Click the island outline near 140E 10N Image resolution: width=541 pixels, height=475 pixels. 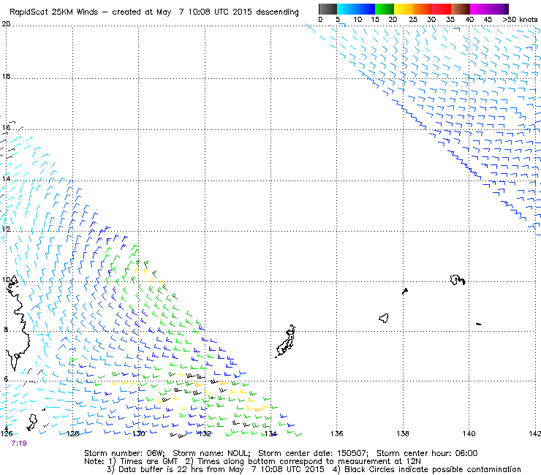458,280
